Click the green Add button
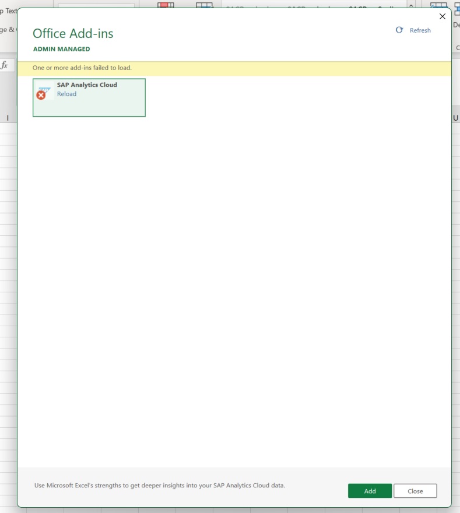The width and height of the screenshot is (460, 513). click(370, 491)
